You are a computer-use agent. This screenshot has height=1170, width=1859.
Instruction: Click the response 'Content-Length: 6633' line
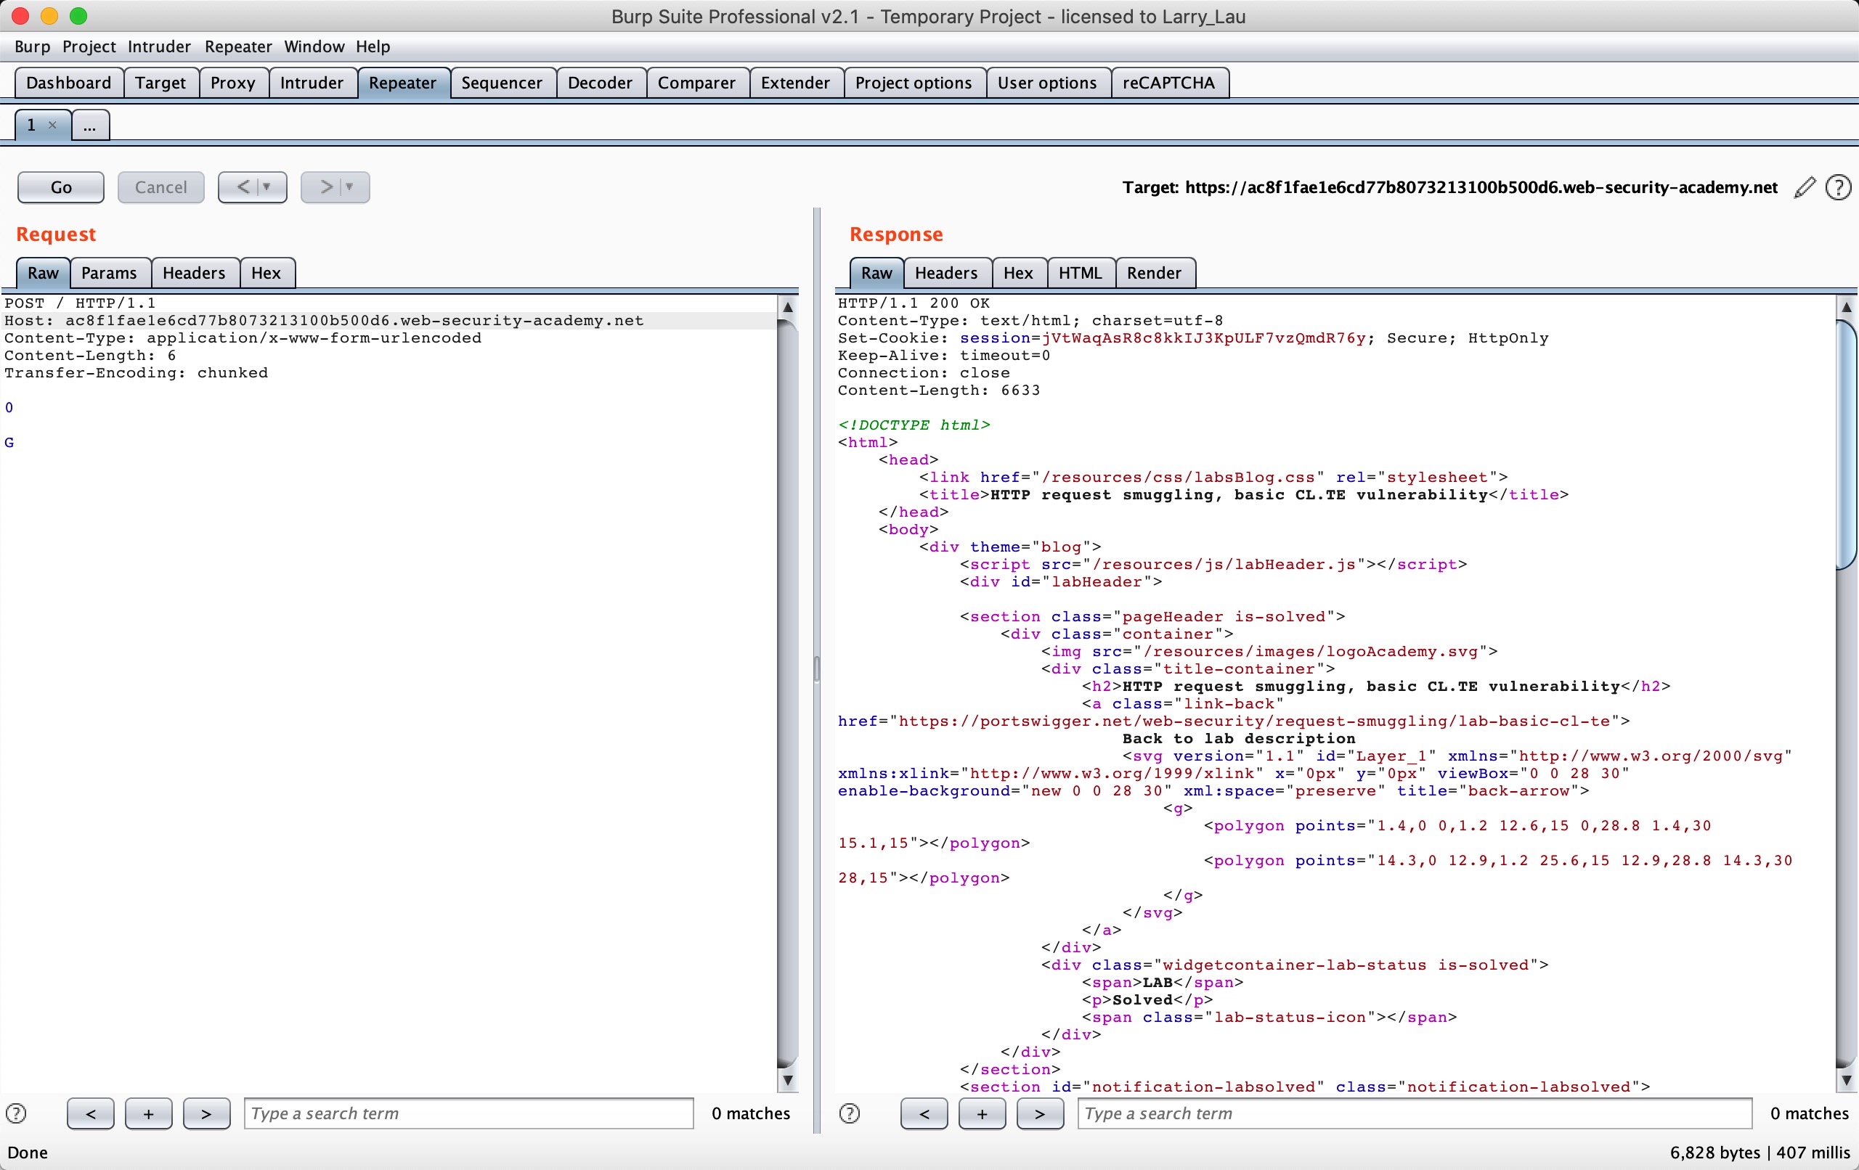(x=939, y=390)
